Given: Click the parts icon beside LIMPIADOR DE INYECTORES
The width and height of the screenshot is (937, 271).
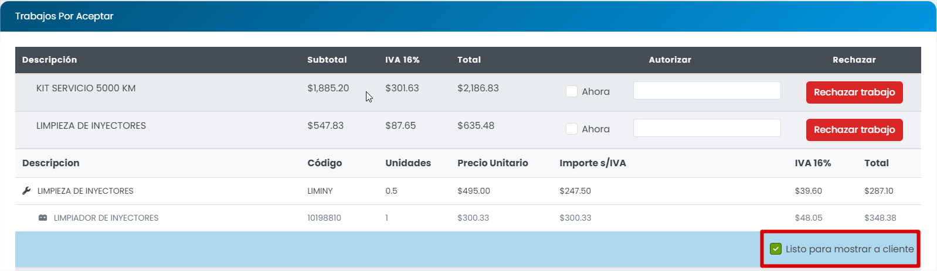Looking at the screenshot, I should 43,218.
